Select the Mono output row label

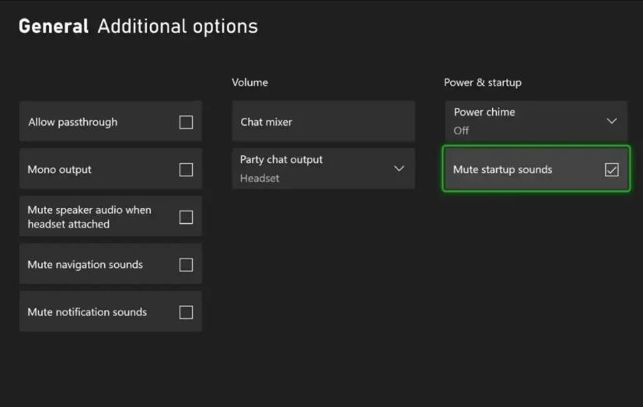(x=59, y=169)
